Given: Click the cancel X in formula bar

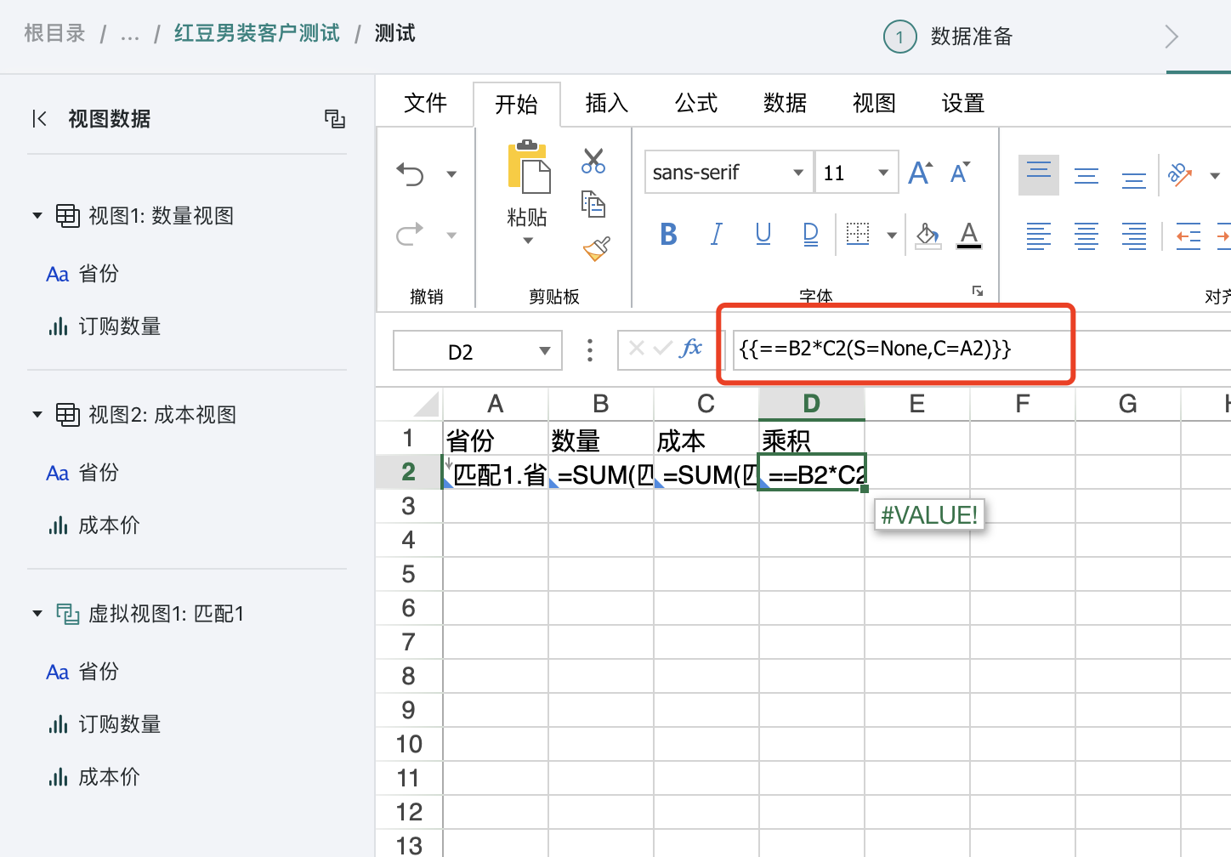Looking at the screenshot, I should click(x=637, y=348).
